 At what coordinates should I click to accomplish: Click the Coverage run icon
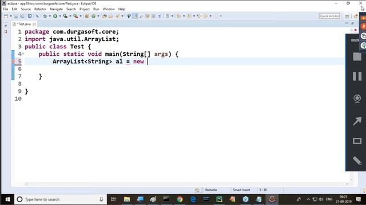(65, 16)
